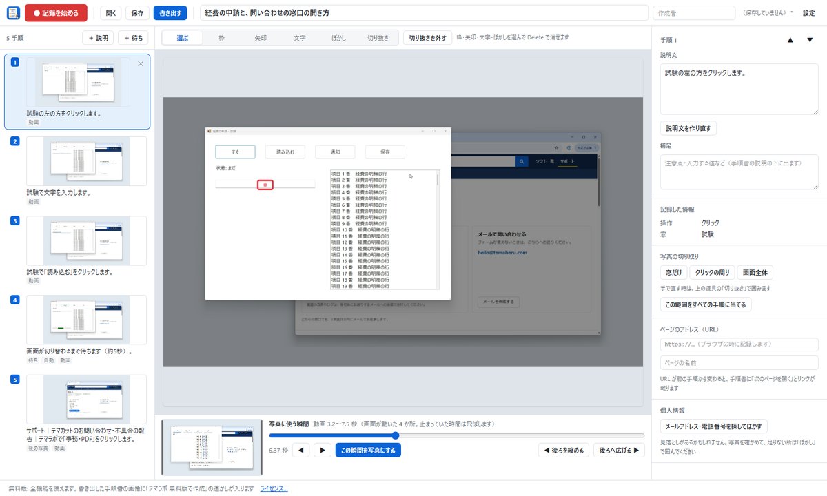The height and width of the screenshot is (496, 827).
Task: Open the ライセンス link
Action: tap(274, 488)
